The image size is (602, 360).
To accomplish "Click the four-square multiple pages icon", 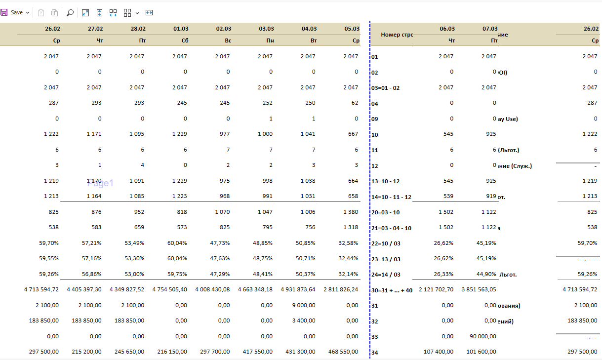I will [x=127, y=13].
